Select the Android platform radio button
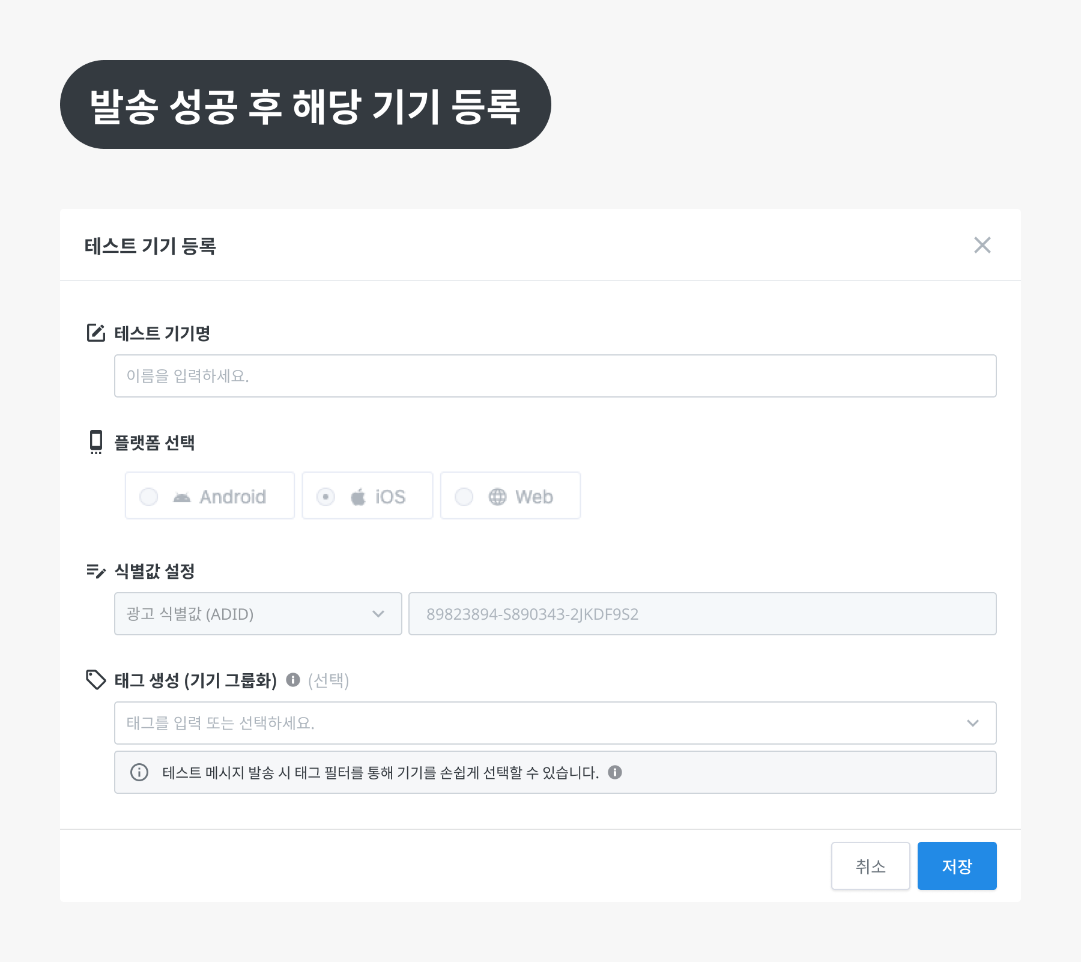The height and width of the screenshot is (962, 1081). pyautogui.click(x=148, y=496)
